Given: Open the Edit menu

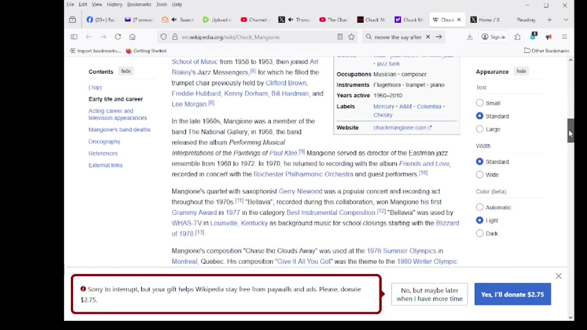Looking at the screenshot, I should click(x=83, y=5).
